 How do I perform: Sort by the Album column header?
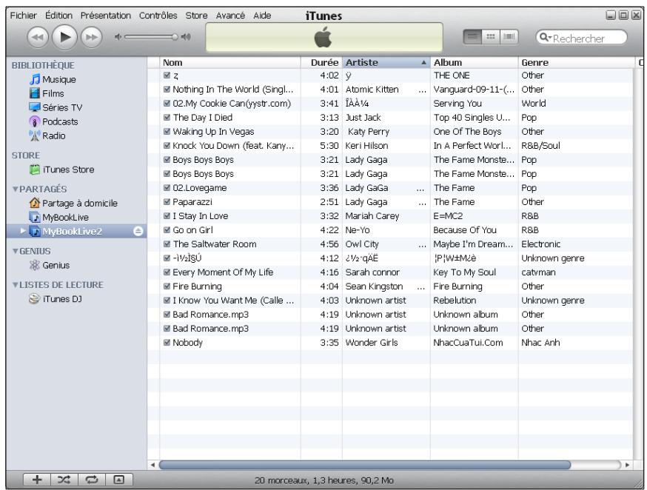(474, 63)
